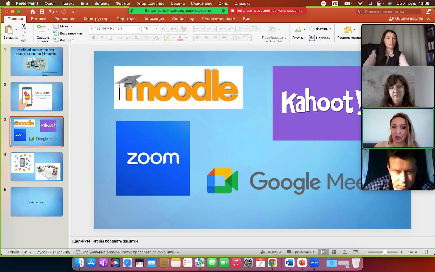435x272 pixels.
Task: Open the Times New Roman font dropdown
Action: tap(139, 29)
